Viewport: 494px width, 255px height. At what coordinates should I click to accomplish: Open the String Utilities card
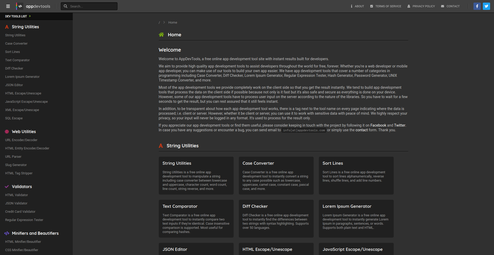coord(196,176)
